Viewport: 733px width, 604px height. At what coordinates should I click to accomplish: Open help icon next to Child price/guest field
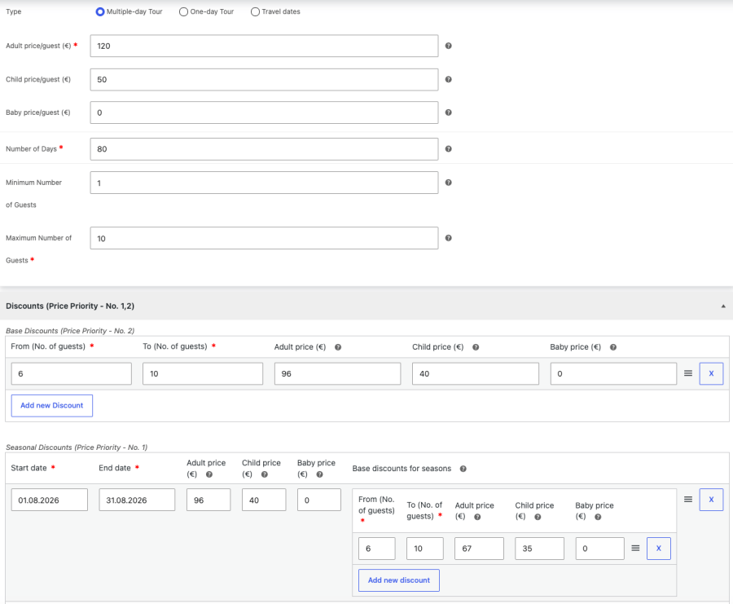click(x=448, y=80)
